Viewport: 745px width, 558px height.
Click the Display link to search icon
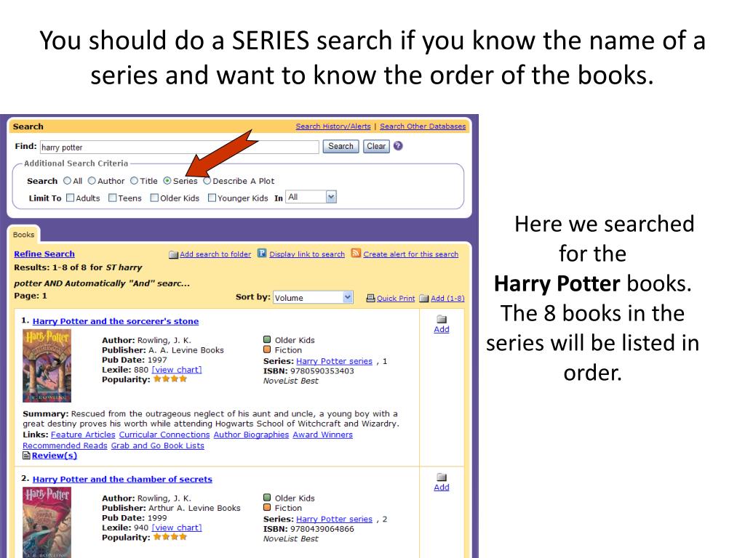coord(262,254)
